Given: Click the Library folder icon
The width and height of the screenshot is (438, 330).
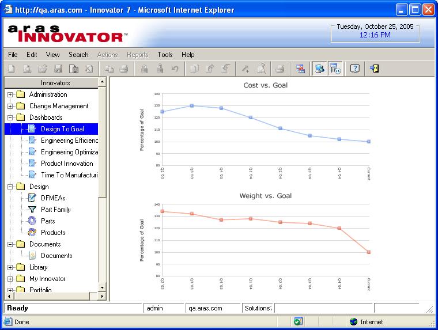Looking at the screenshot, I should point(20,267).
